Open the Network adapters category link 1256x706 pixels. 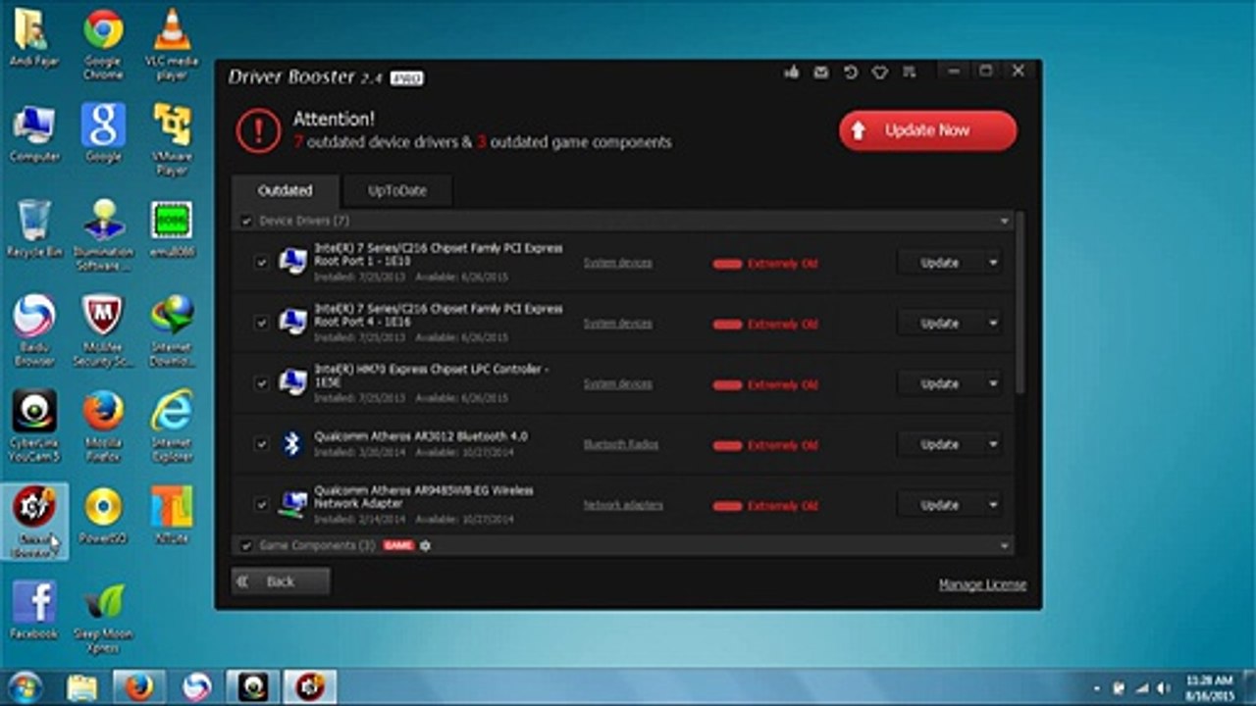pyautogui.click(x=623, y=505)
